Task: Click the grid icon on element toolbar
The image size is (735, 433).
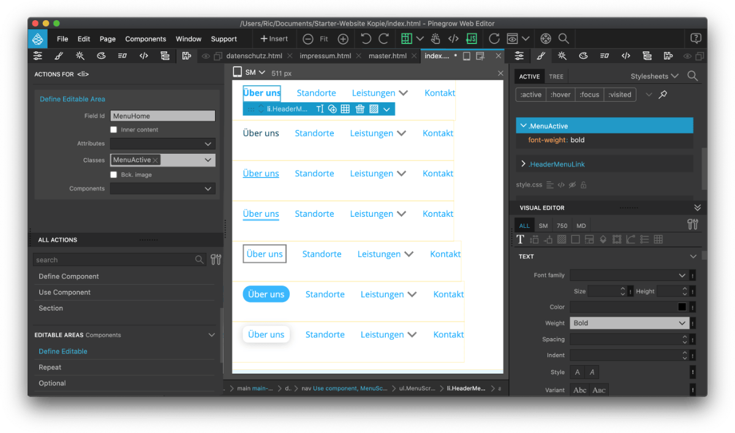Action: [345, 109]
